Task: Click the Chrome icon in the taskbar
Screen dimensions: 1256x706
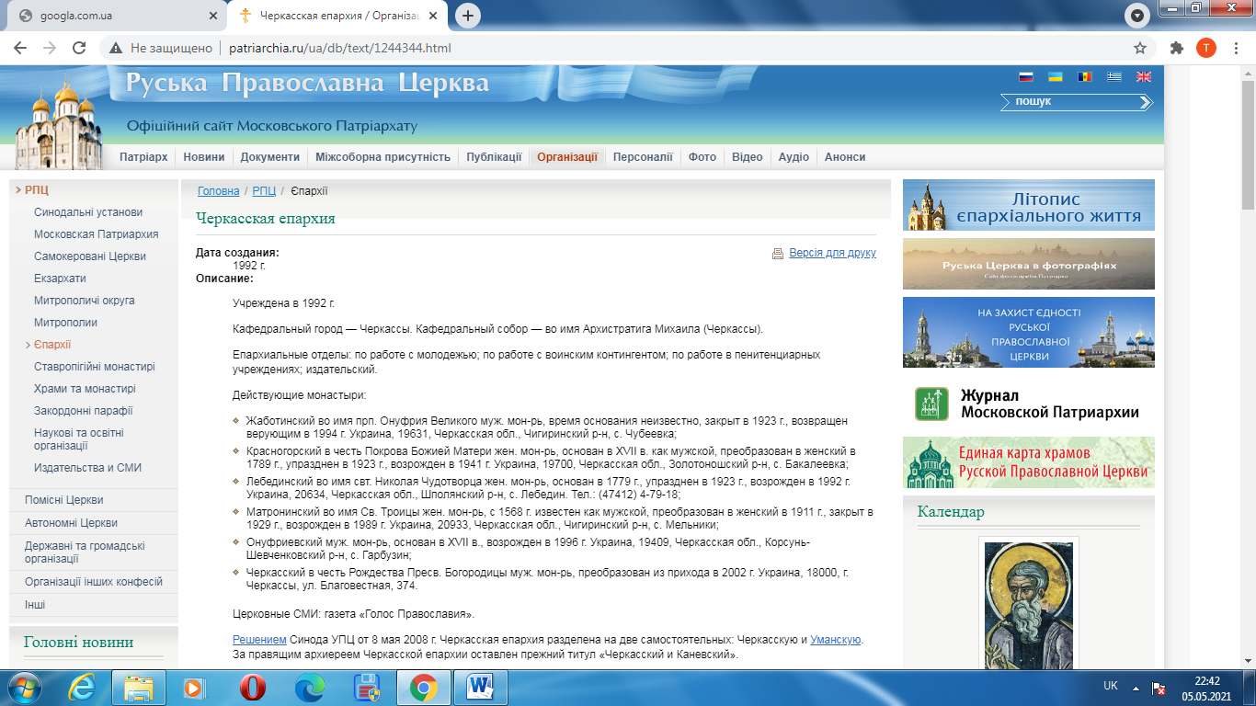Action: point(423,687)
